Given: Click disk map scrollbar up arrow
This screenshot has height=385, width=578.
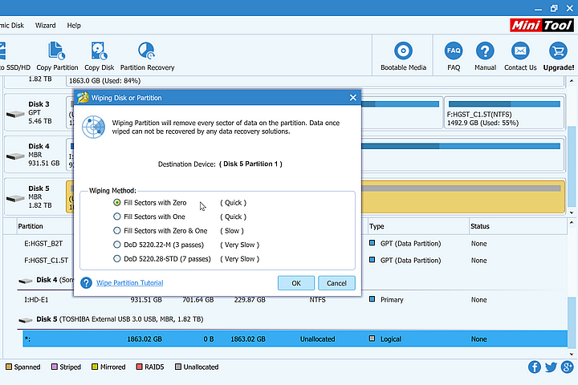Looking at the screenshot, I should click(572, 81).
